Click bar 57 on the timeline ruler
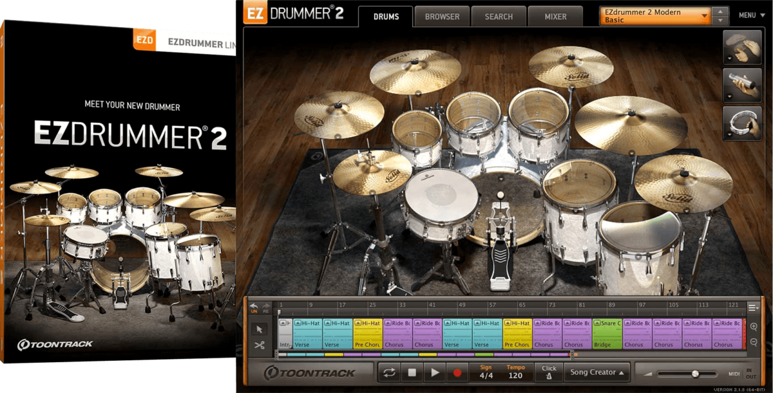Viewport: 773px width, 393px height. tap(492, 305)
